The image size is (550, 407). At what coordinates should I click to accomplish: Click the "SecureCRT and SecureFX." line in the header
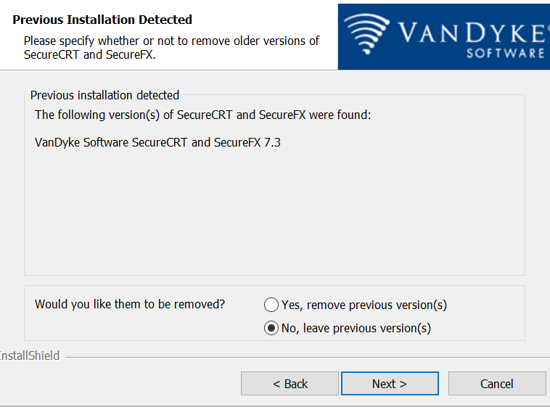[x=89, y=54]
